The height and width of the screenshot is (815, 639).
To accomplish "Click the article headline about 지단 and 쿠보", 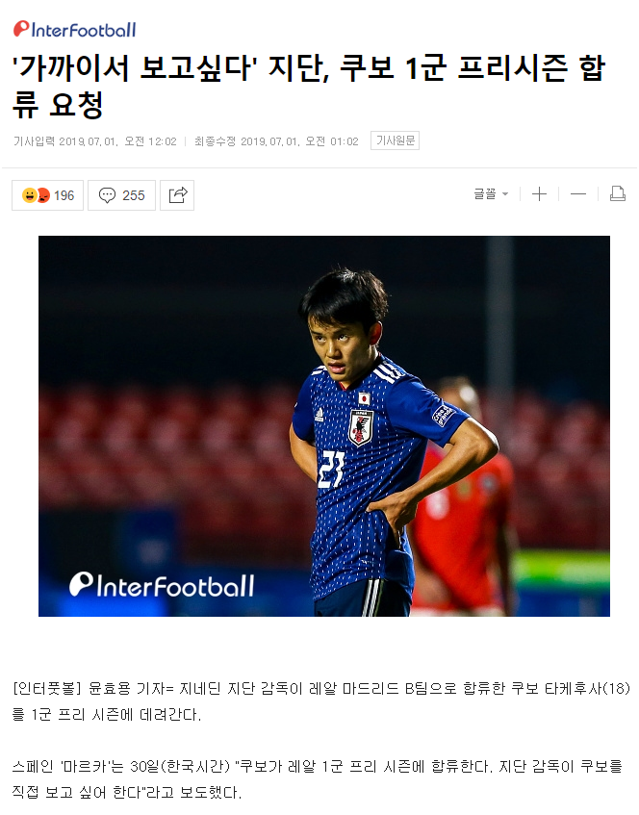I will click(309, 86).
